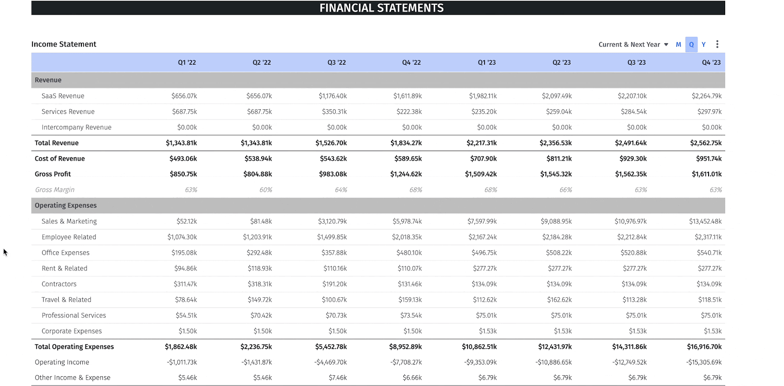
Task: Click Cost of Revenue value $929.30k
Action: point(633,159)
